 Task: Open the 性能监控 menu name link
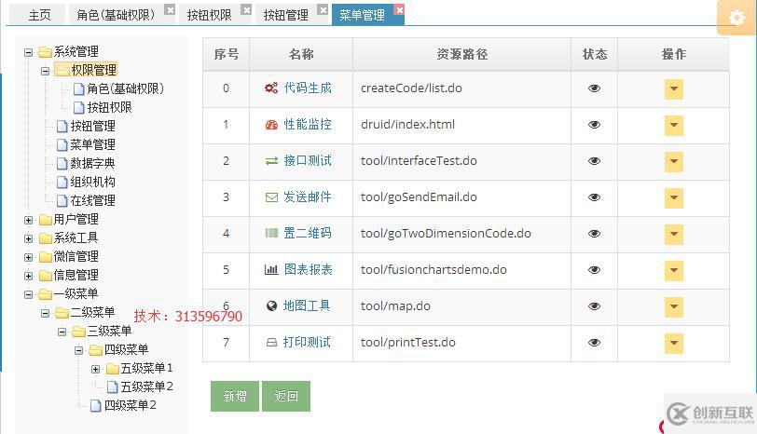coord(308,125)
